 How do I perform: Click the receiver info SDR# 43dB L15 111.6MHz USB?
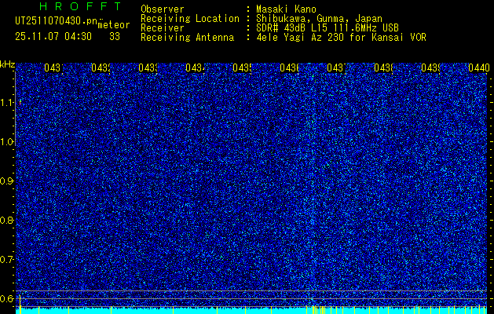click(328, 28)
